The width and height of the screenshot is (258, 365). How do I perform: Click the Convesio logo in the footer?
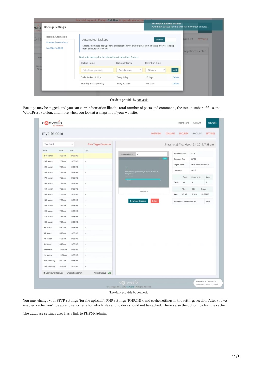coord(128,282)
